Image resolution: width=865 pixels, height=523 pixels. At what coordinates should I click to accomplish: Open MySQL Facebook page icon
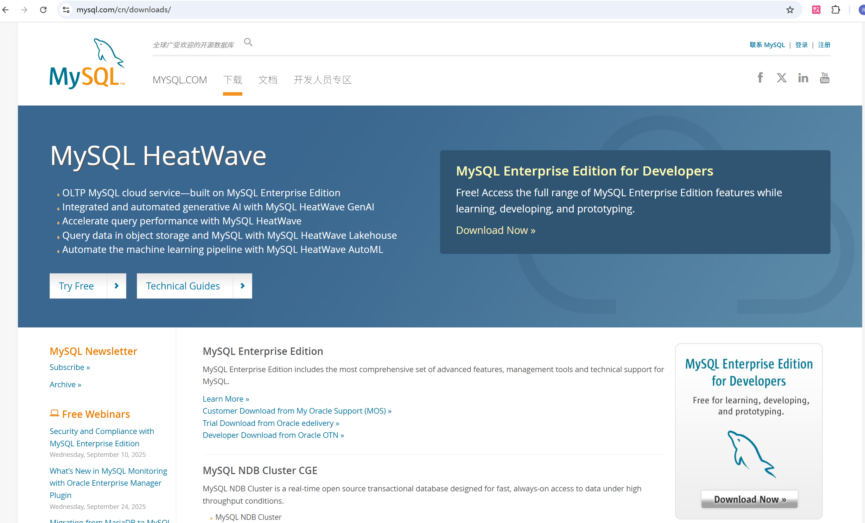point(760,78)
